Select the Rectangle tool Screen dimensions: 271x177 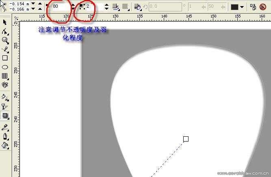[x=5, y=58]
